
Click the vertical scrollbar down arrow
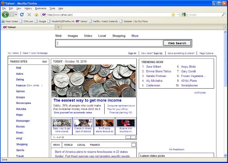click(225, 155)
